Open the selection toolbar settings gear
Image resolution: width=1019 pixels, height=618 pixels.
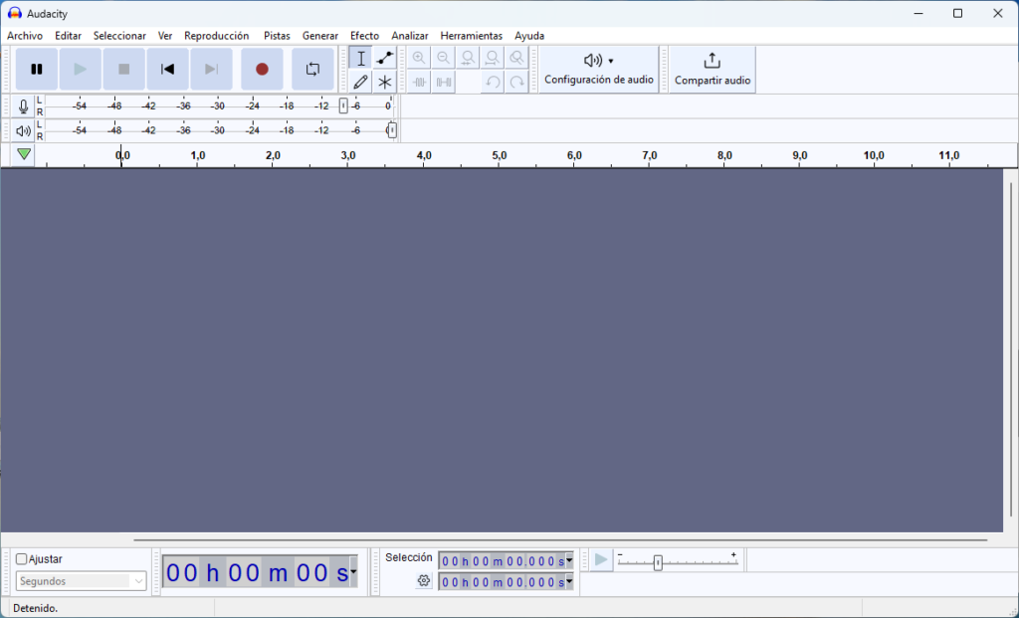pyautogui.click(x=424, y=580)
